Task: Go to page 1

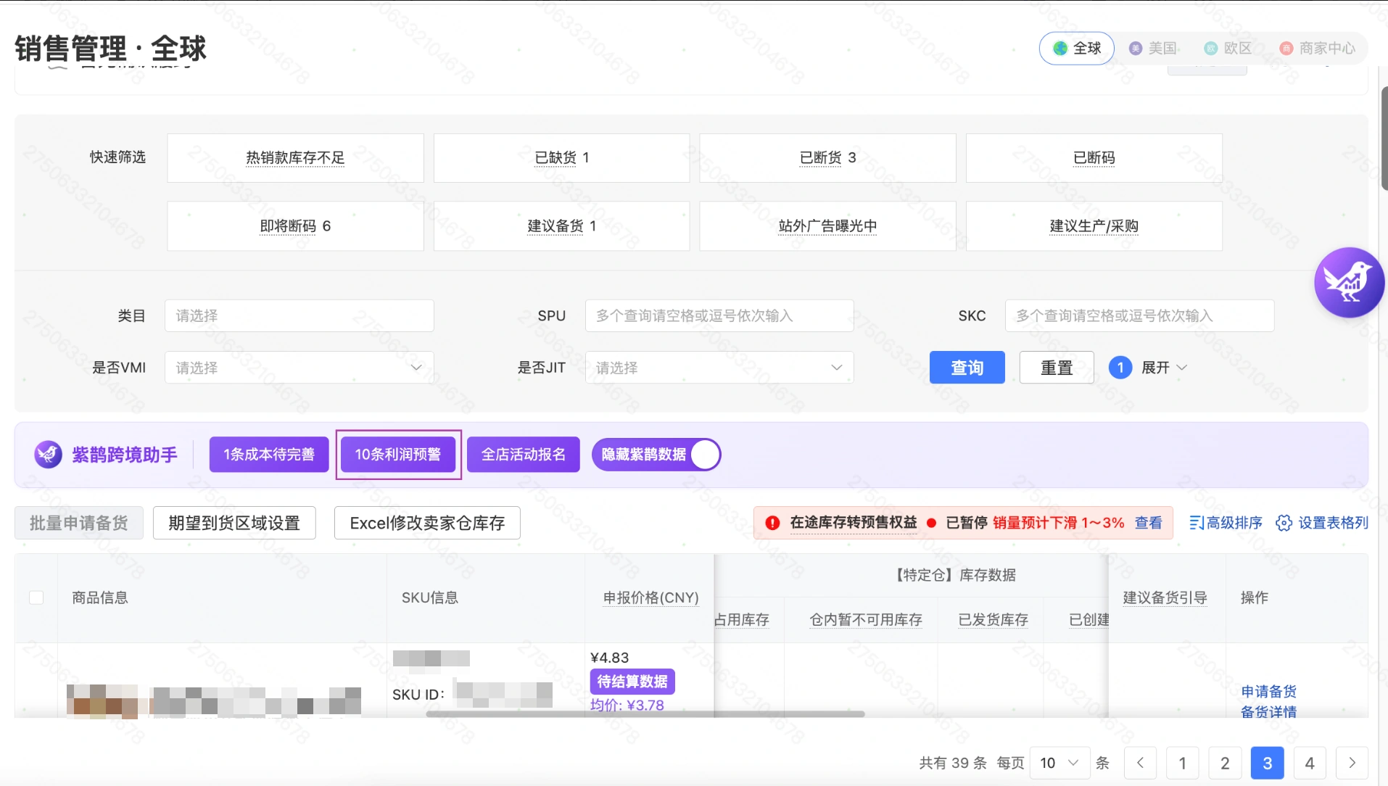Action: click(1182, 763)
